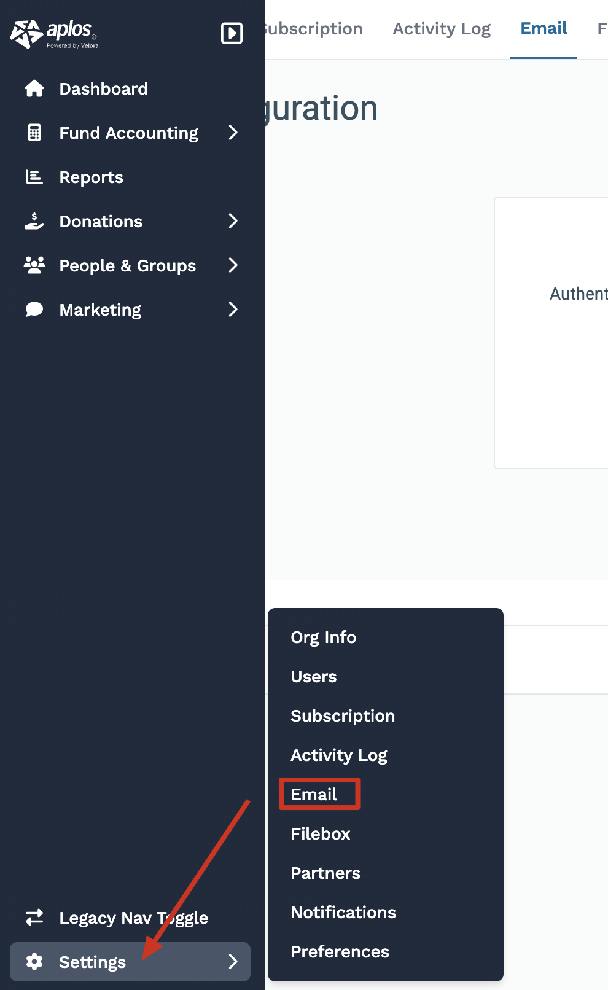Click the Marketing speech bubble icon
This screenshot has height=990, width=608.
pyautogui.click(x=34, y=310)
